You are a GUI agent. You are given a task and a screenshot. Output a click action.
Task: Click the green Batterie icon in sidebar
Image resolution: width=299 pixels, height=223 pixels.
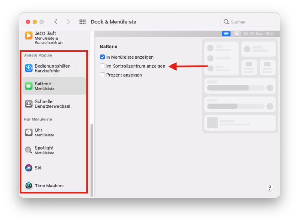click(x=28, y=86)
